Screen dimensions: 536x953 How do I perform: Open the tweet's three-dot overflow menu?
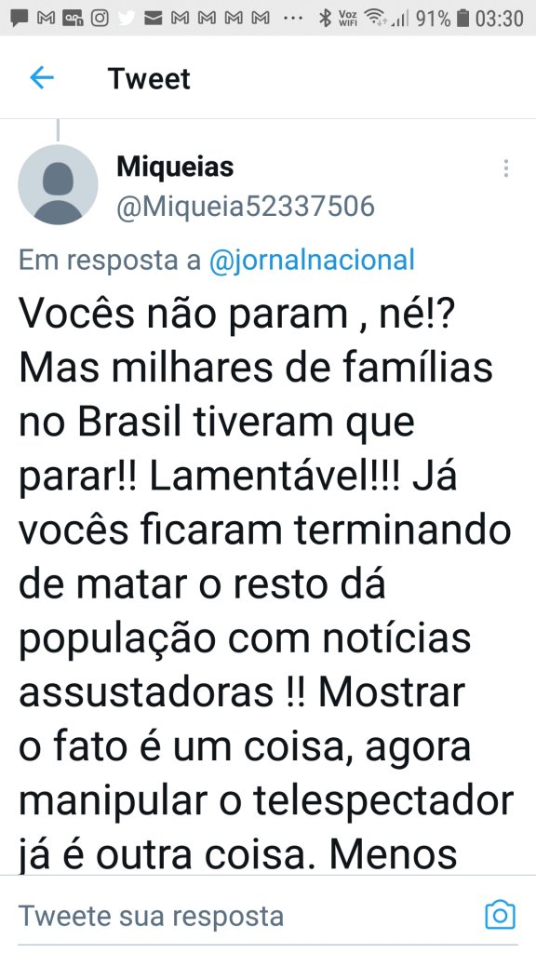pyautogui.click(x=505, y=168)
